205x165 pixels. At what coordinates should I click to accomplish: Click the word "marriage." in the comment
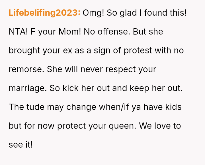pyautogui.click(x=28, y=88)
